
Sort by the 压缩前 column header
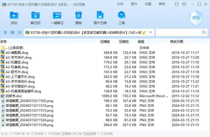[105, 42]
